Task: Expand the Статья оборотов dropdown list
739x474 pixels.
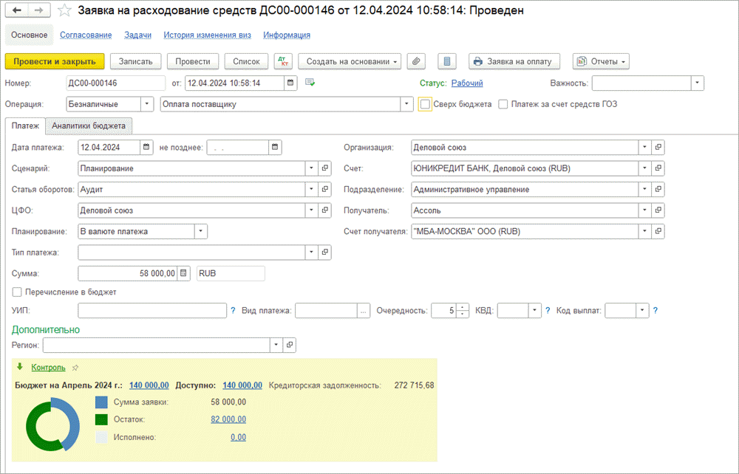Action: pos(311,190)
